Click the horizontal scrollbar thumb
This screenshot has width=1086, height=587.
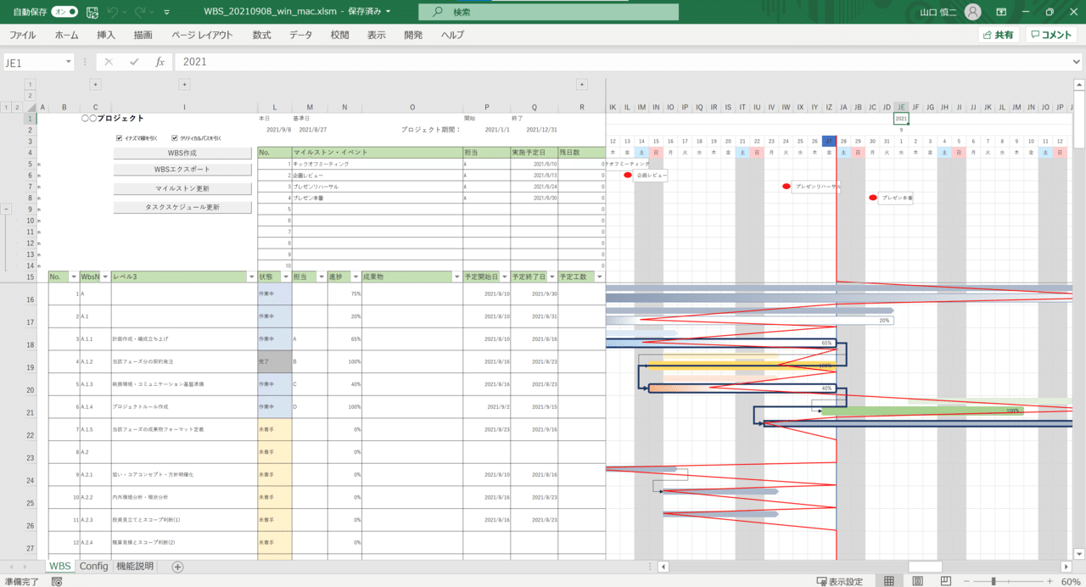[925, 567]
